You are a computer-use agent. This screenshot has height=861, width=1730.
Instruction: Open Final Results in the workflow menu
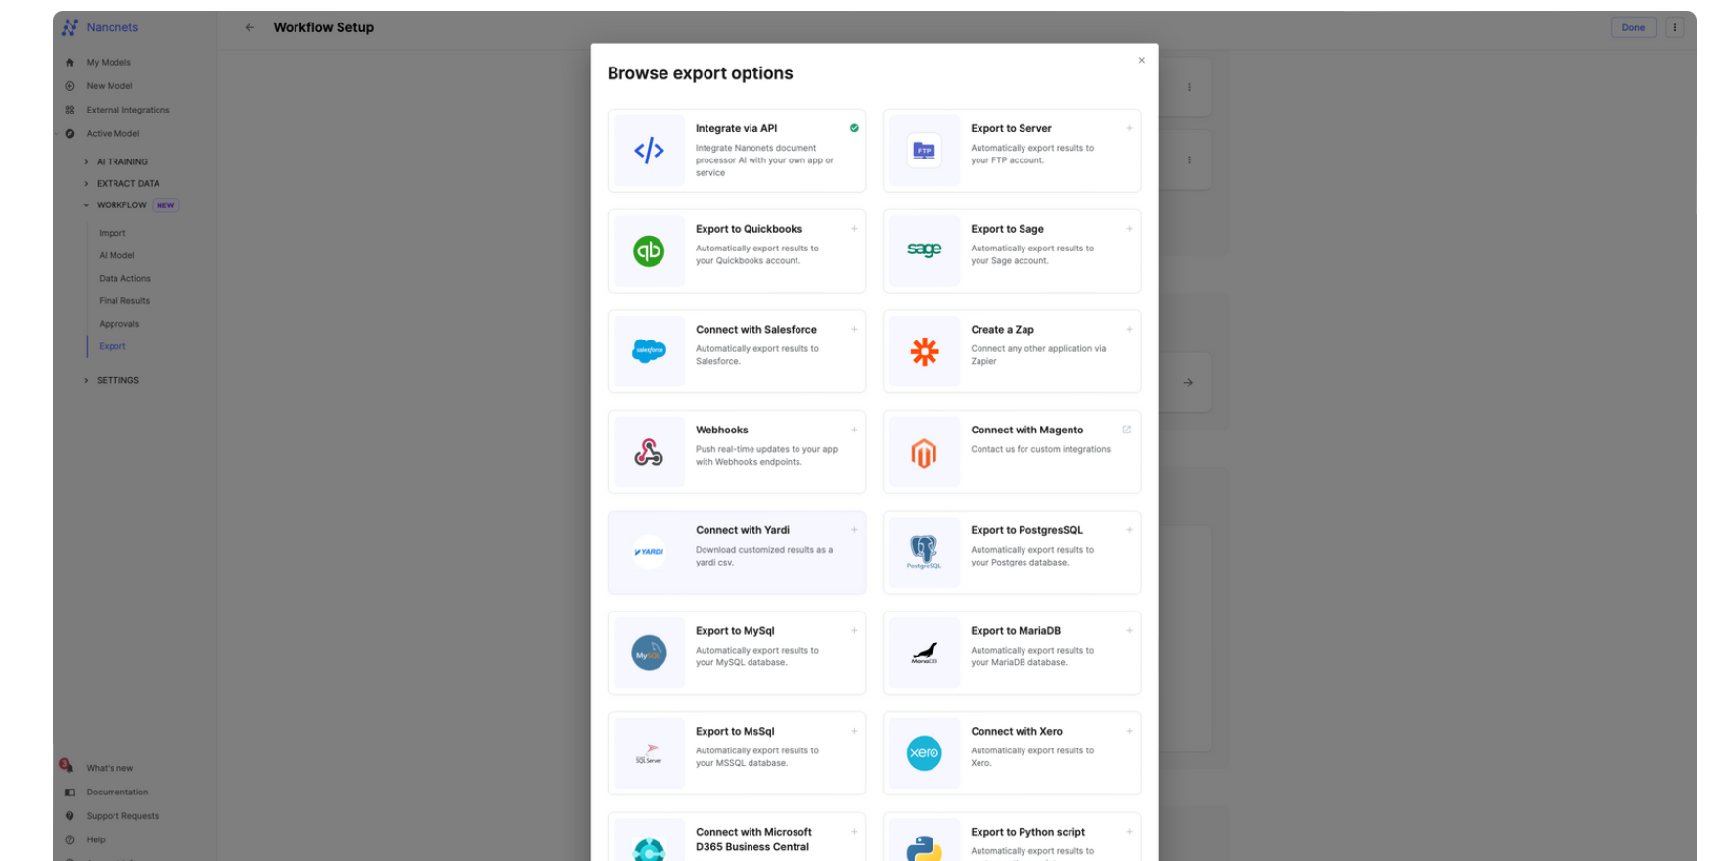click(x=124, y=301)
